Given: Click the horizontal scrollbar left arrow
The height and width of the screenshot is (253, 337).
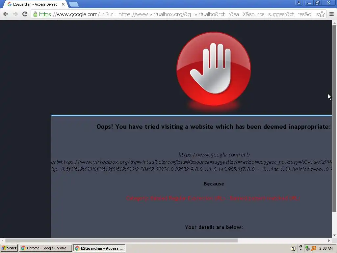Looking at the screenshot, I should [x=3, y=240].
